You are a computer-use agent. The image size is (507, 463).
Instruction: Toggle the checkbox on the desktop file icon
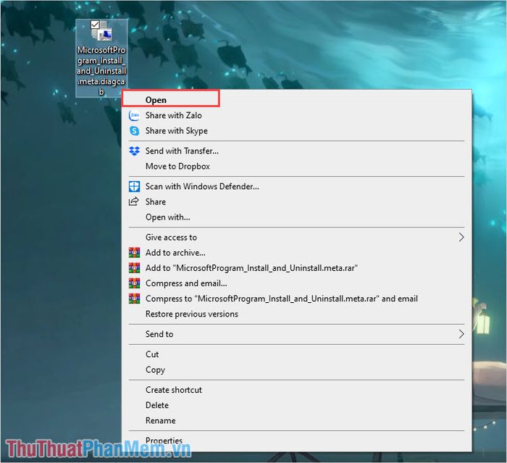[95, 25]
